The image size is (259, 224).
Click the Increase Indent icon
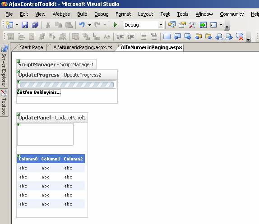click(x=130, y=37)
